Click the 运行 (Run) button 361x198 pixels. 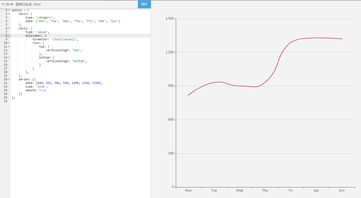tap(144, 4)
